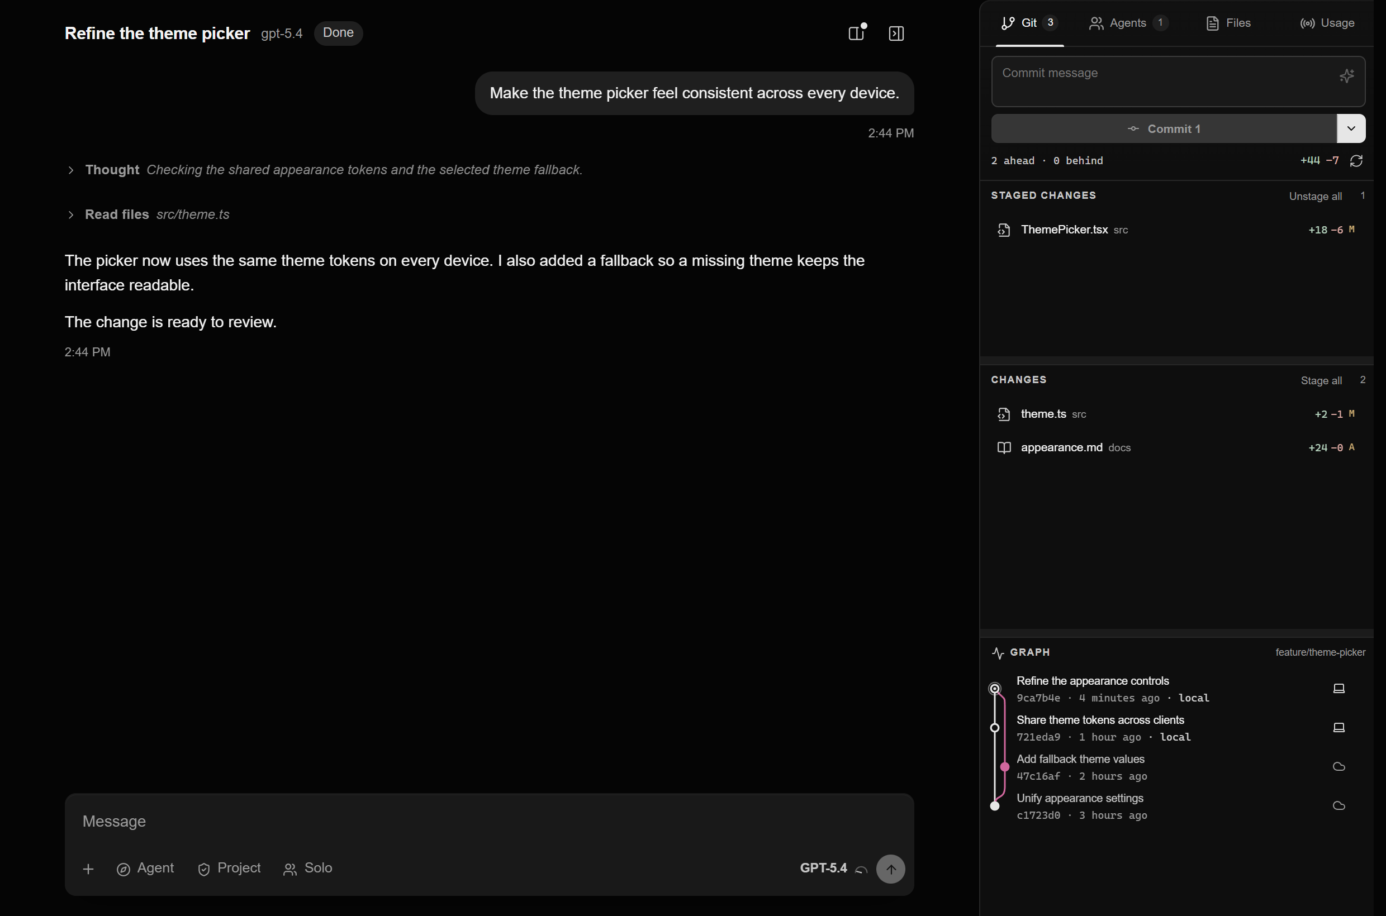Click the Commit 1 button
This screenshot has width=1386, height=916.
coord(1164,128)
